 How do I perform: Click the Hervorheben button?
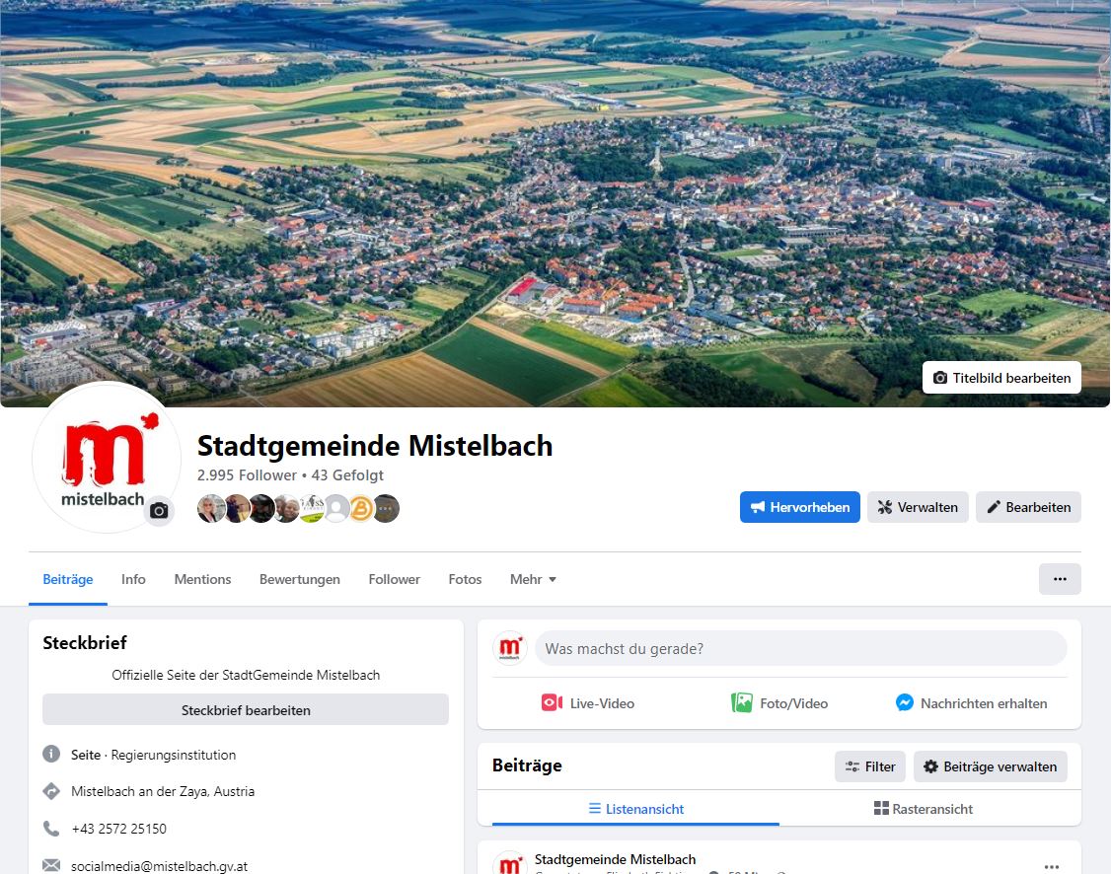[x=800, y=507]
